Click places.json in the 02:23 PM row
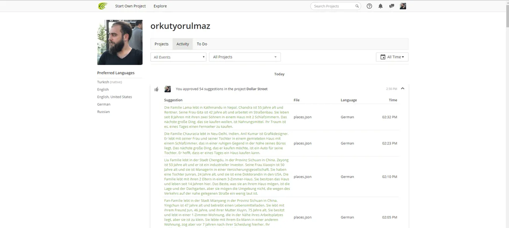 [x=303, y=143]
